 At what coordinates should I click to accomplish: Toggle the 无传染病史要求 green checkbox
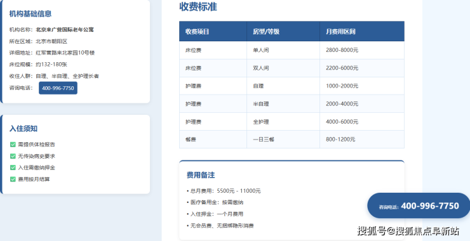(x=13, y=156)
